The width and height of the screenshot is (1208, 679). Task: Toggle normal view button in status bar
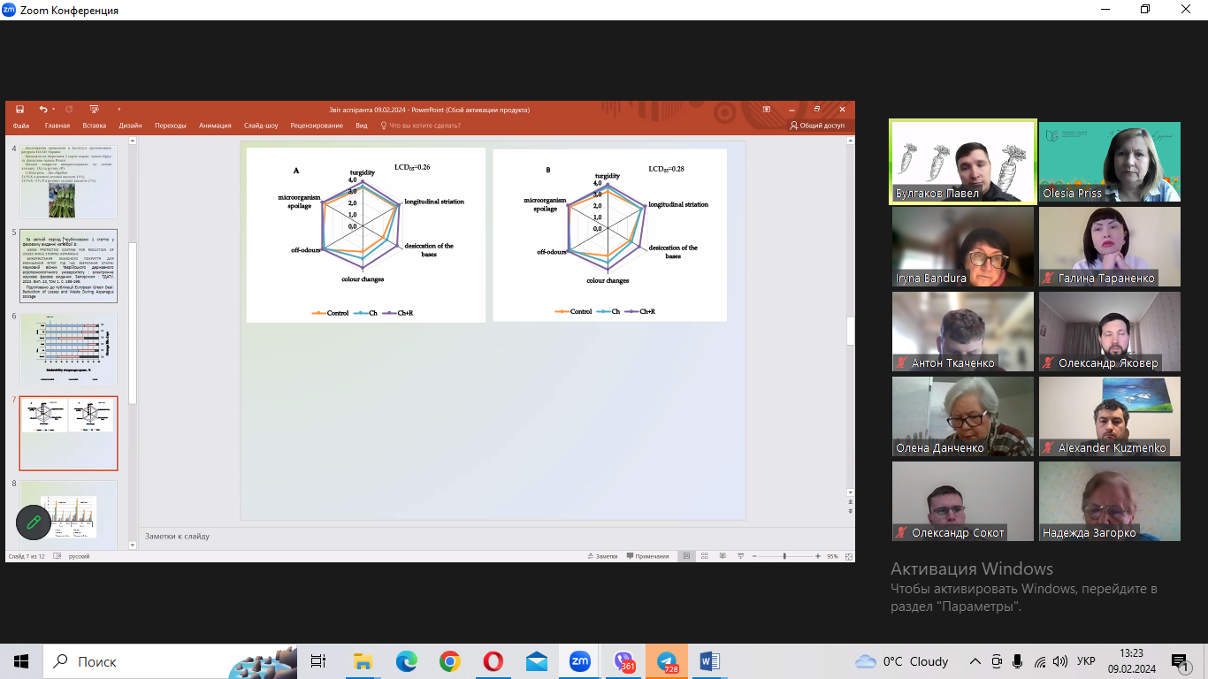(686, 556)
